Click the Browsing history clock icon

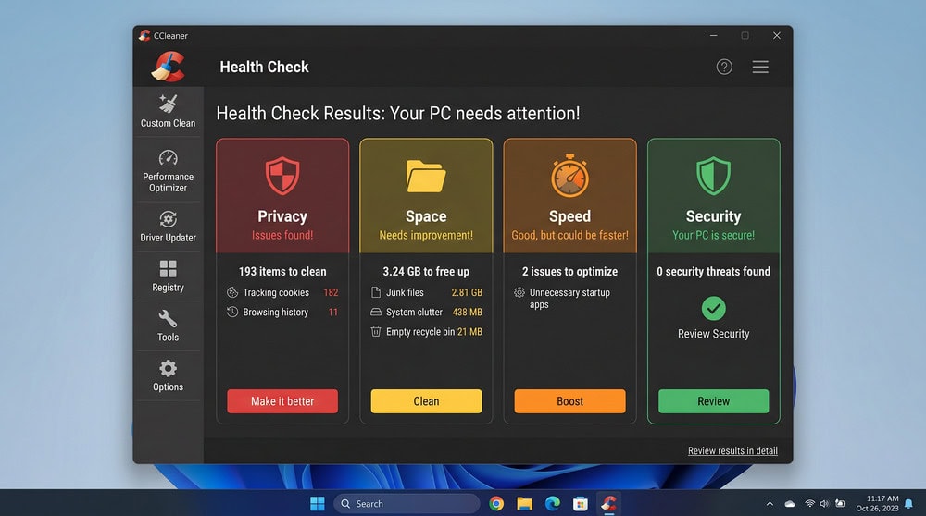coord(232,312)
